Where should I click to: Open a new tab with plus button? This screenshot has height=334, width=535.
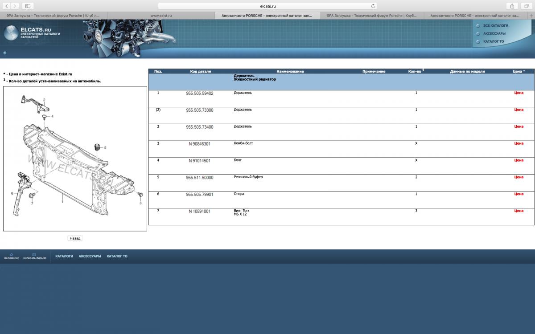[531, 15]
